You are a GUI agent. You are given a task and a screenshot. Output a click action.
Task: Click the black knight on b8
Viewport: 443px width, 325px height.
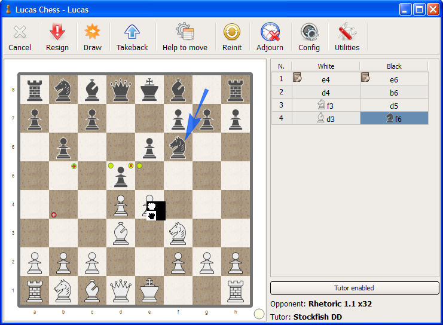[63, 90]
